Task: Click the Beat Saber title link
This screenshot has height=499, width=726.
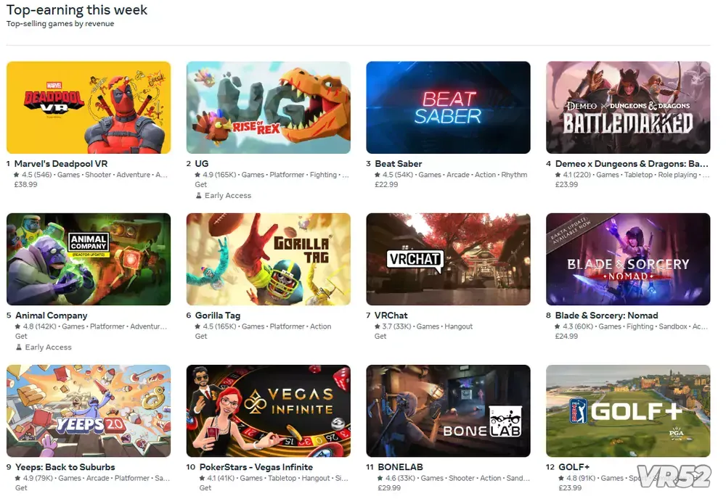Action: [398, 164]
